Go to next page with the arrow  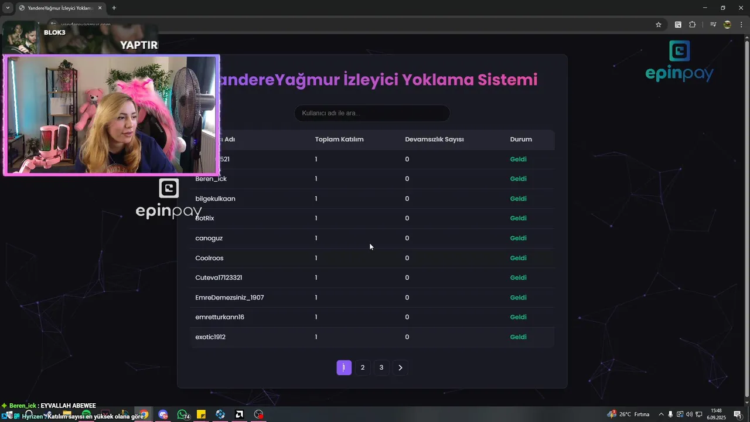[400, 367]
